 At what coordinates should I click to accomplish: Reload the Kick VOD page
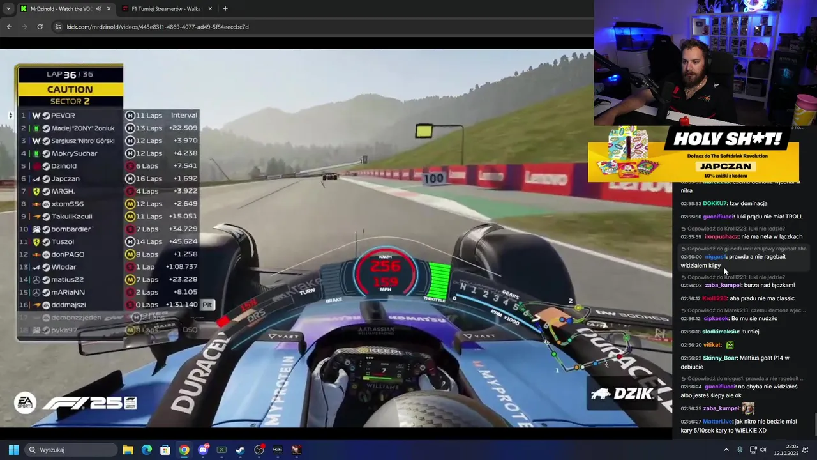(40, 27)
